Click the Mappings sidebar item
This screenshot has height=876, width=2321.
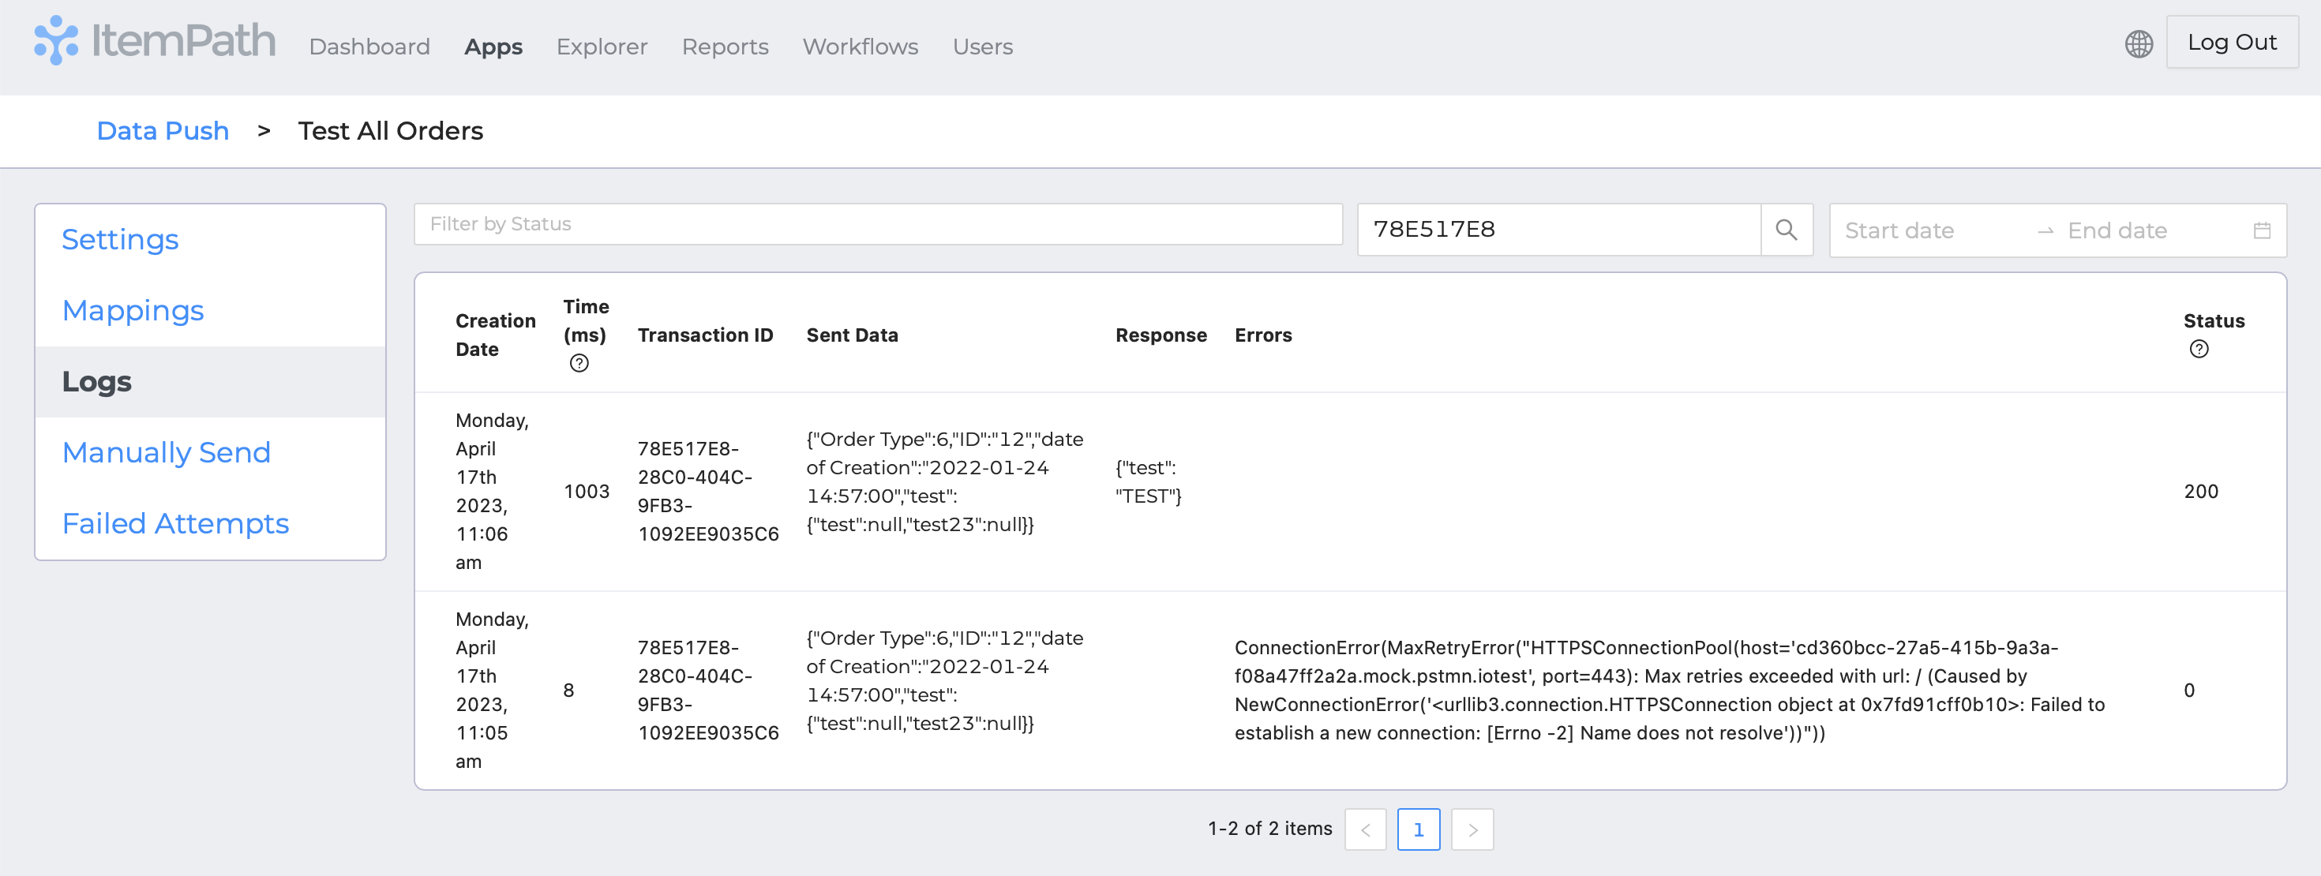[132, 309]
